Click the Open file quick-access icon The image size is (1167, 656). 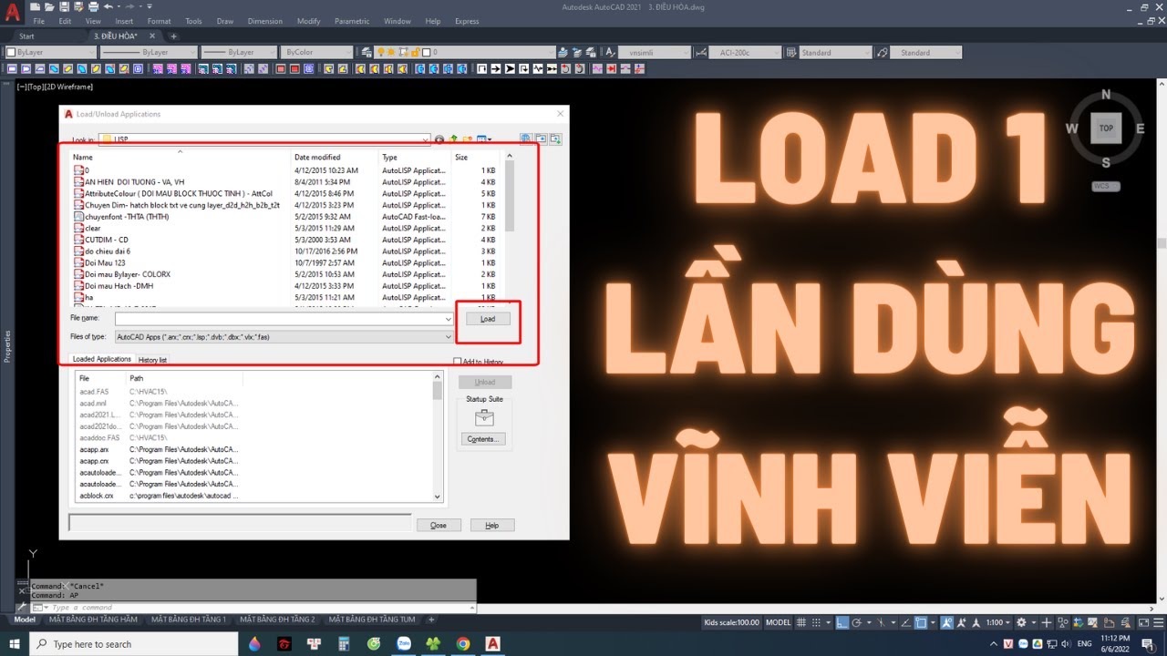coord(50,6)
